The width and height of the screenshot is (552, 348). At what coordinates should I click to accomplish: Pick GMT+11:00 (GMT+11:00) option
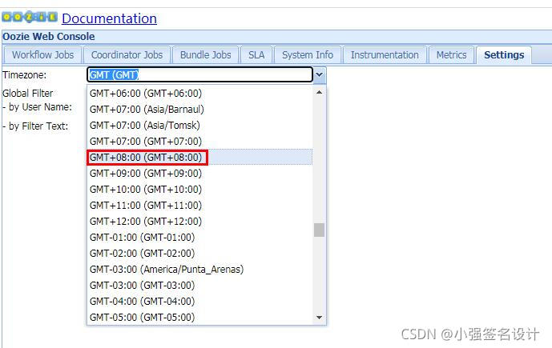pos(199,206)
